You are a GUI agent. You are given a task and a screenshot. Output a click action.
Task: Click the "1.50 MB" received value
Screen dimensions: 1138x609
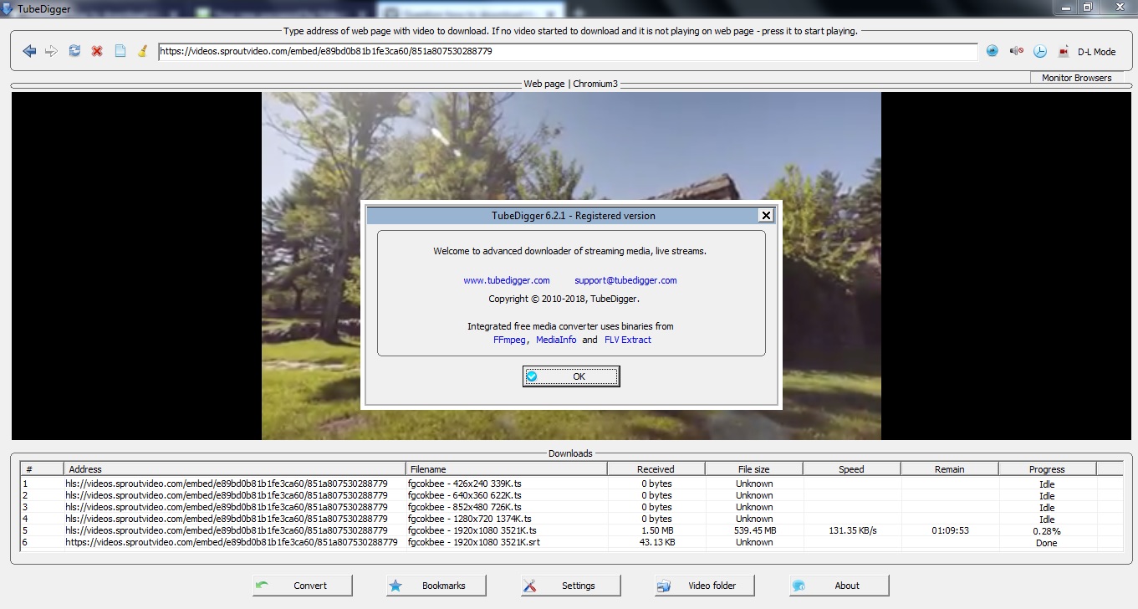pyautogui.click(x=657, y=530)
